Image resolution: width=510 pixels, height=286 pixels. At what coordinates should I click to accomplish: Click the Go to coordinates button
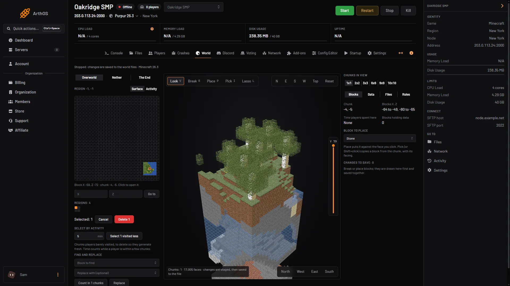152,194
